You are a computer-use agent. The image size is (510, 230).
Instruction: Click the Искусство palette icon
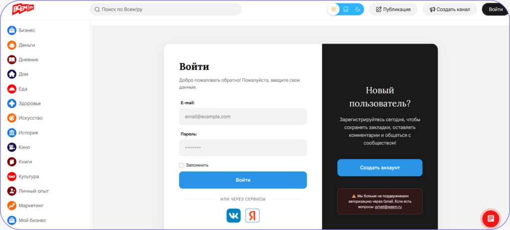coord(12,118)
